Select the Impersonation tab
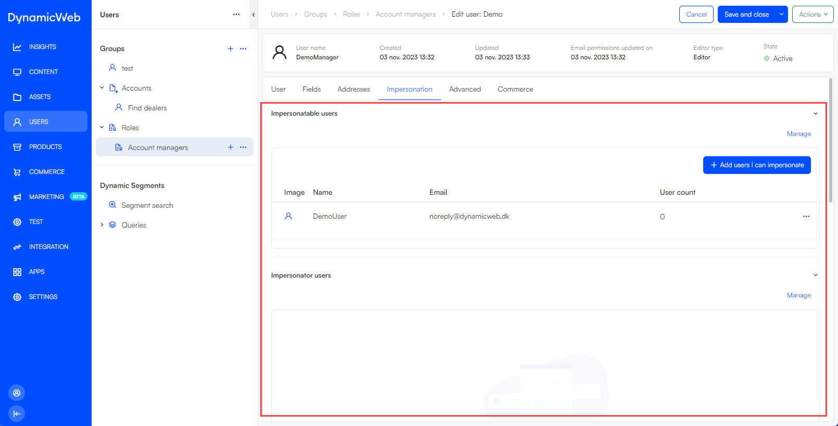Viewport: 838px width, 426px height. pos(410,89)
